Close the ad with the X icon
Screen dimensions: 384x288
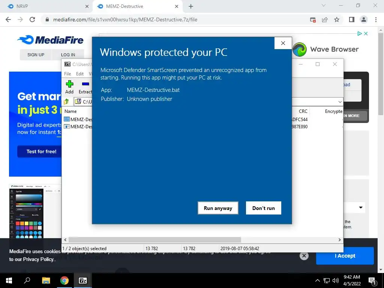[366, 33]
